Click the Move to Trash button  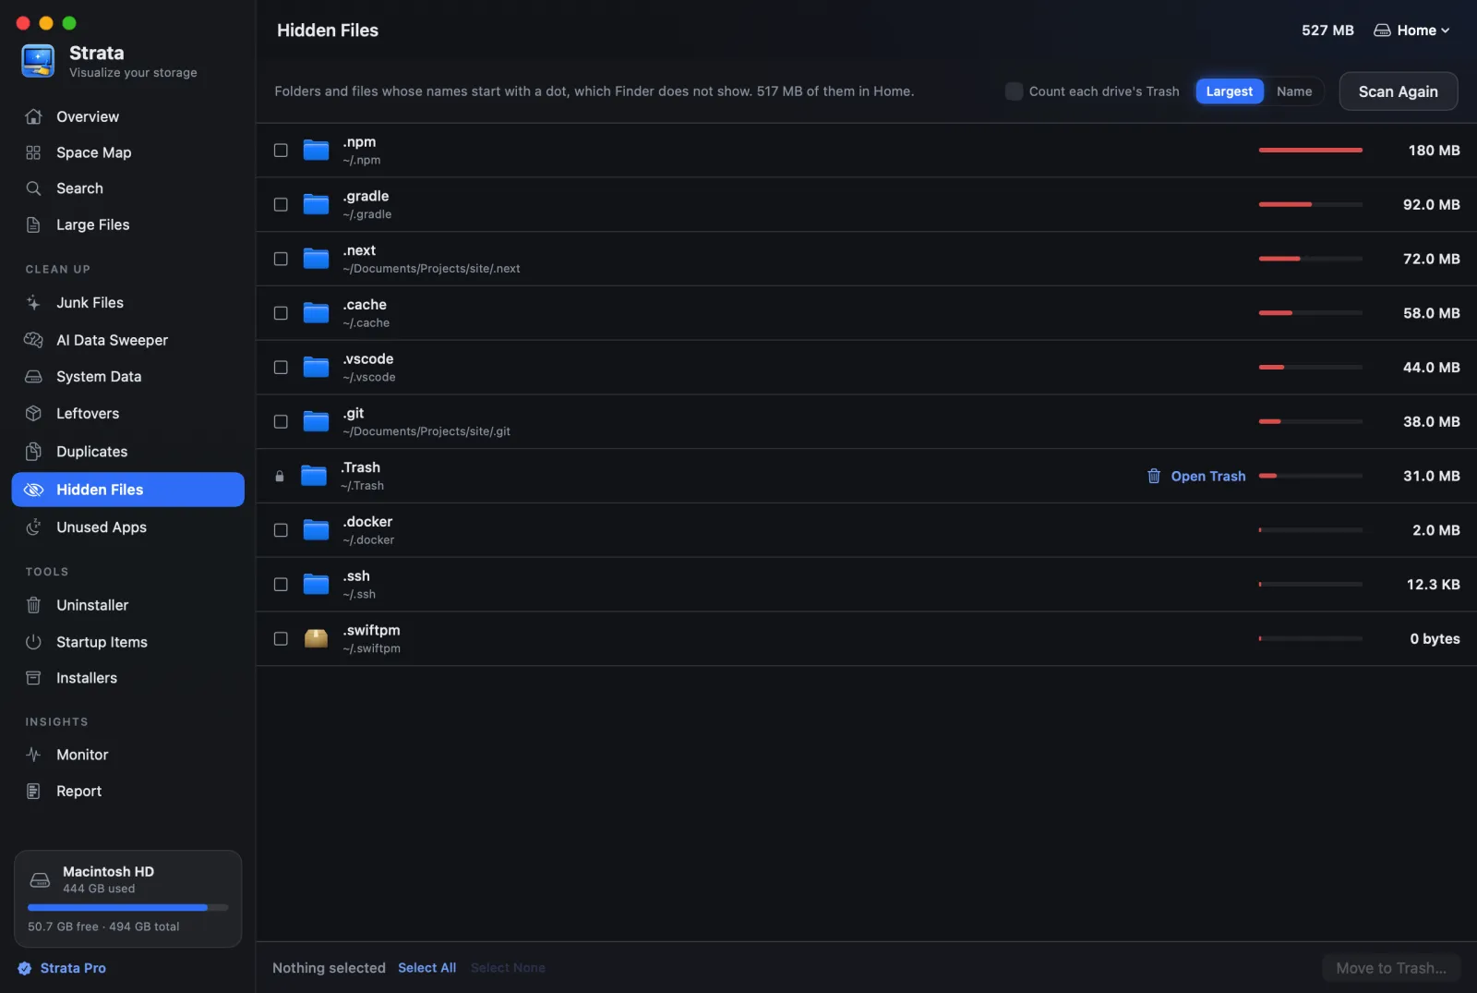(x=1390, y=968)
